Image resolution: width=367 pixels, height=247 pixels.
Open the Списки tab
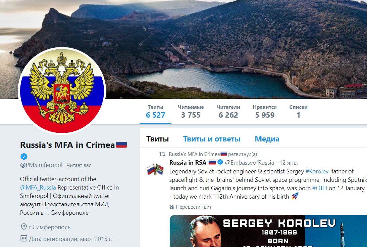[299, 112]
